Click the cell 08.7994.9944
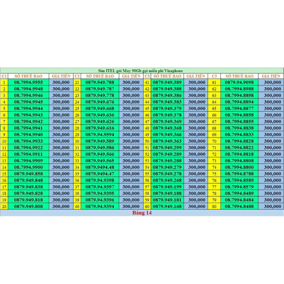 (x=29, y=108)
